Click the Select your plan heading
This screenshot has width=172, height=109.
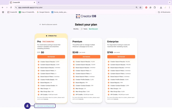click(x=86, y=24)
